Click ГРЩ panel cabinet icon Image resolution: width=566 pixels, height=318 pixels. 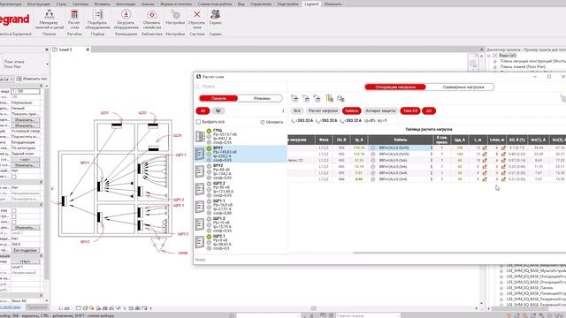200,136
